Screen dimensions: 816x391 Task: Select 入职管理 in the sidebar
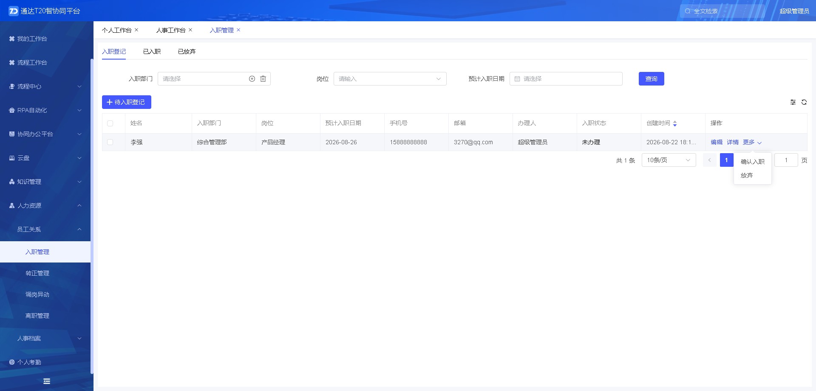point(45,252)
